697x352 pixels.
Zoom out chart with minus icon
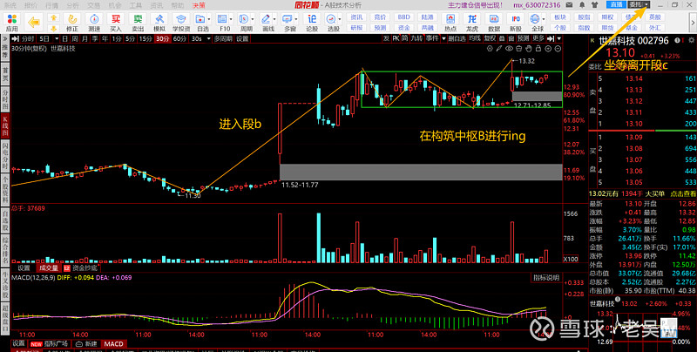[x=558, y=48]
